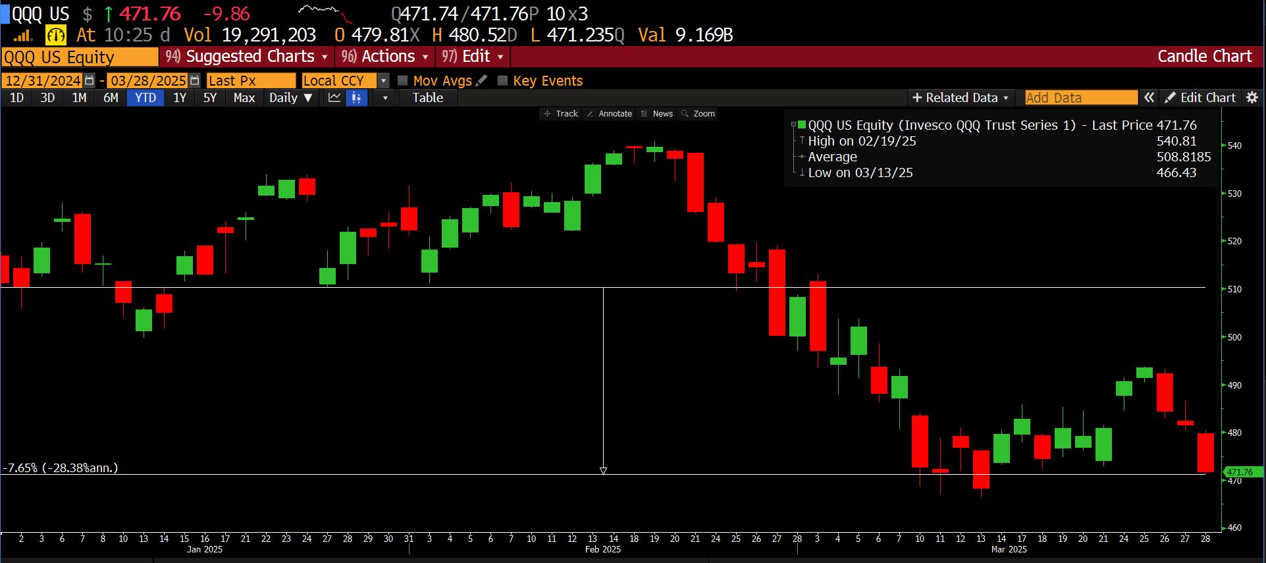
Task: Open the end date calendar picker
Action: click(x=194, y=80)
